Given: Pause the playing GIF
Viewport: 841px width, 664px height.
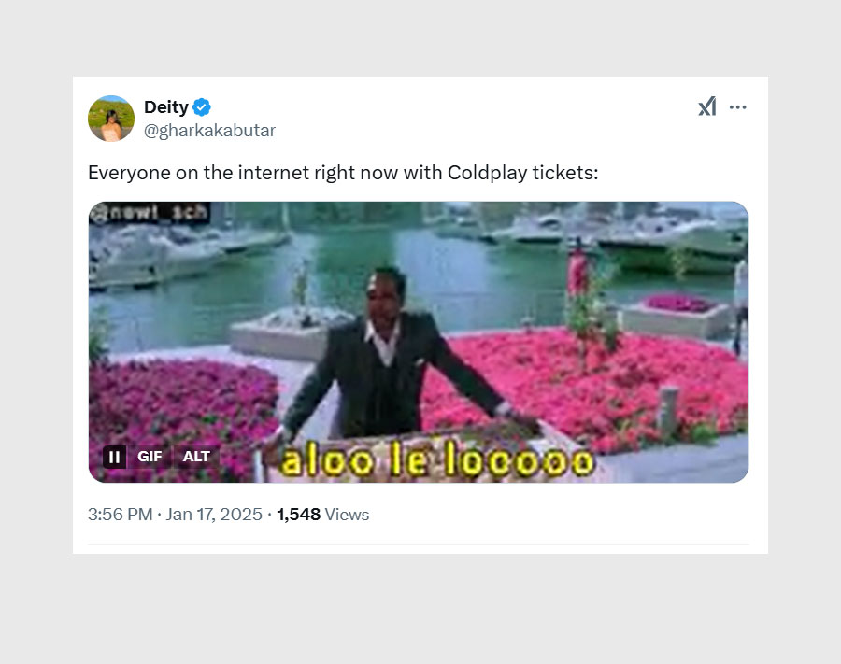Looking at the screenshot, I should click(114, 457).
